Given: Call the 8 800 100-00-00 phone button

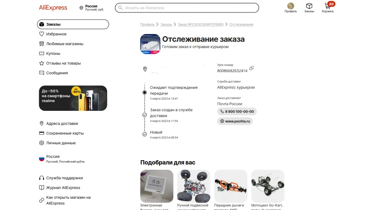Looking at the screenshot, I should (x=237, y=111).
